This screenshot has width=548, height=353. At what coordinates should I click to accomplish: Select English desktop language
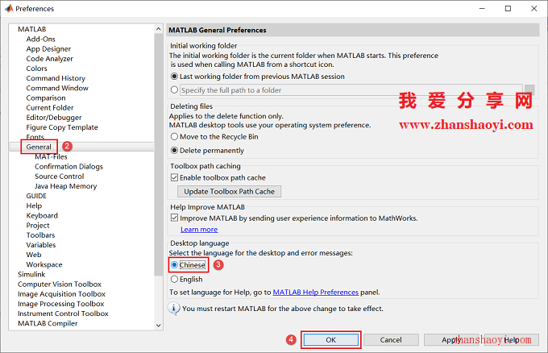click(x=174, y=279)
